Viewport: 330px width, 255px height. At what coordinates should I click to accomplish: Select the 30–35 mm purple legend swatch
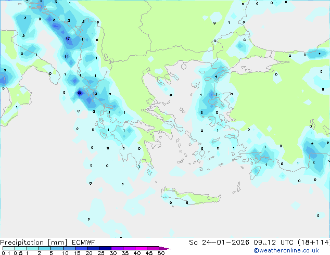pos(117,248)
